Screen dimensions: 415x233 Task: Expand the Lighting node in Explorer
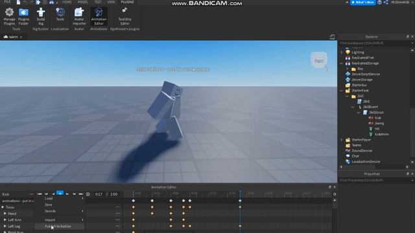tap(342, 52)
